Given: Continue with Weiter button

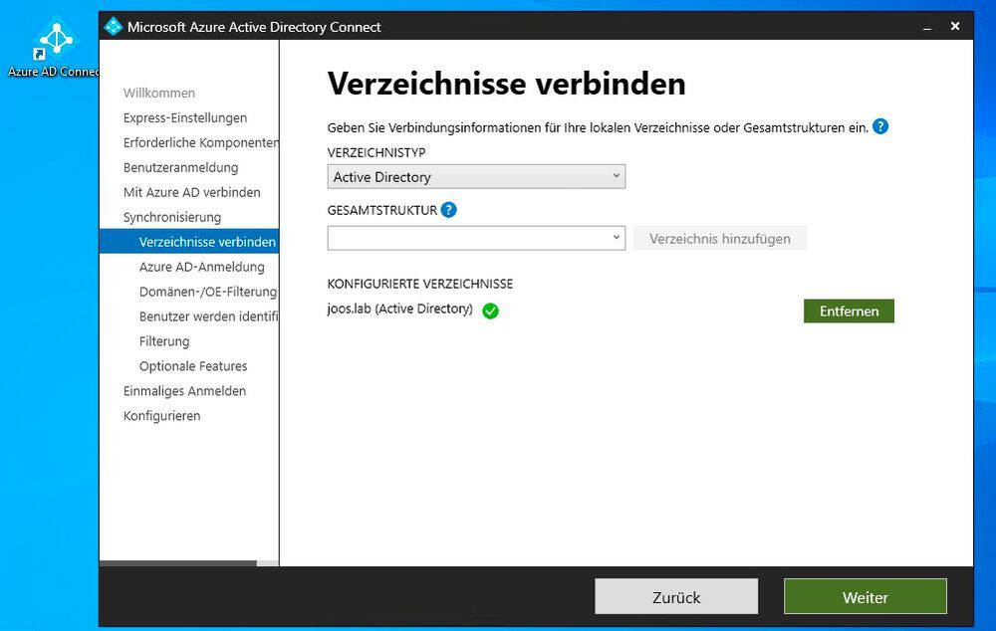Looking at the screenshot, I should pos(866,597).
